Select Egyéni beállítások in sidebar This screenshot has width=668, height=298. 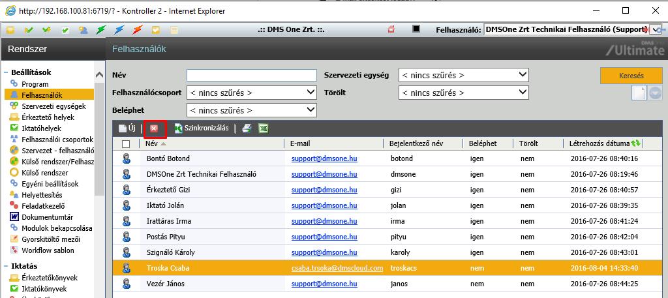pos(50,184)
